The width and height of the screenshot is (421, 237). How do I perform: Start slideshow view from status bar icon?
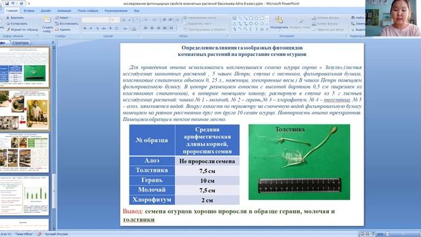click(x=373, y=234)
